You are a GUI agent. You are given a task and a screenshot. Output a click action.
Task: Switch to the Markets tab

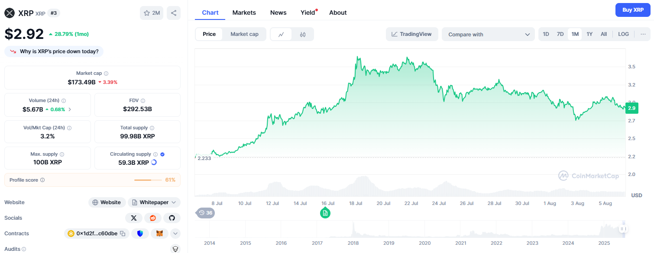[244, 12]
